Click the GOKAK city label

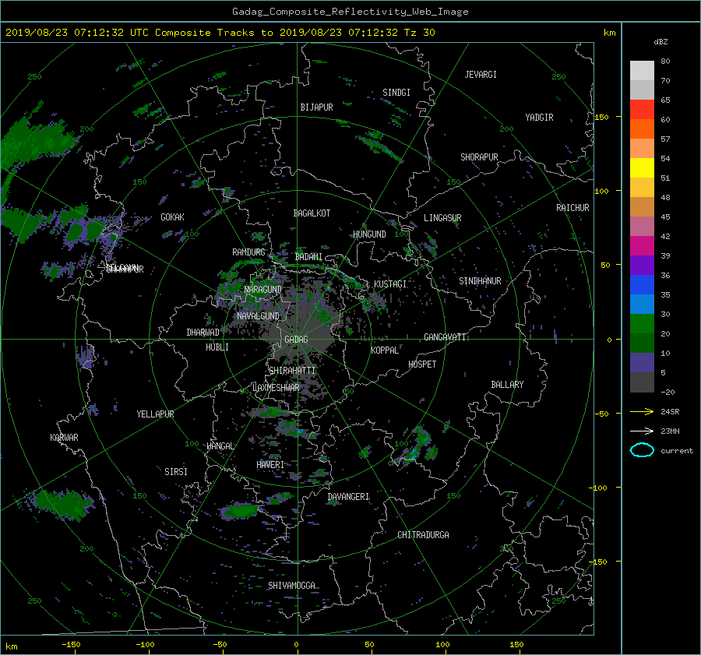[x=172, y=217]
